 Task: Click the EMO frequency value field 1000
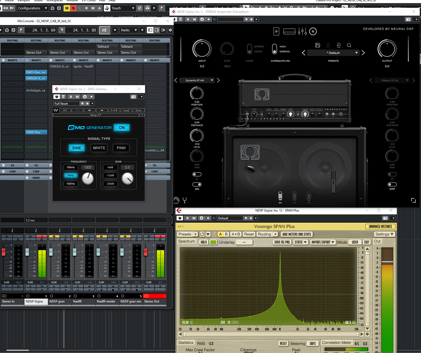[88, 167]
